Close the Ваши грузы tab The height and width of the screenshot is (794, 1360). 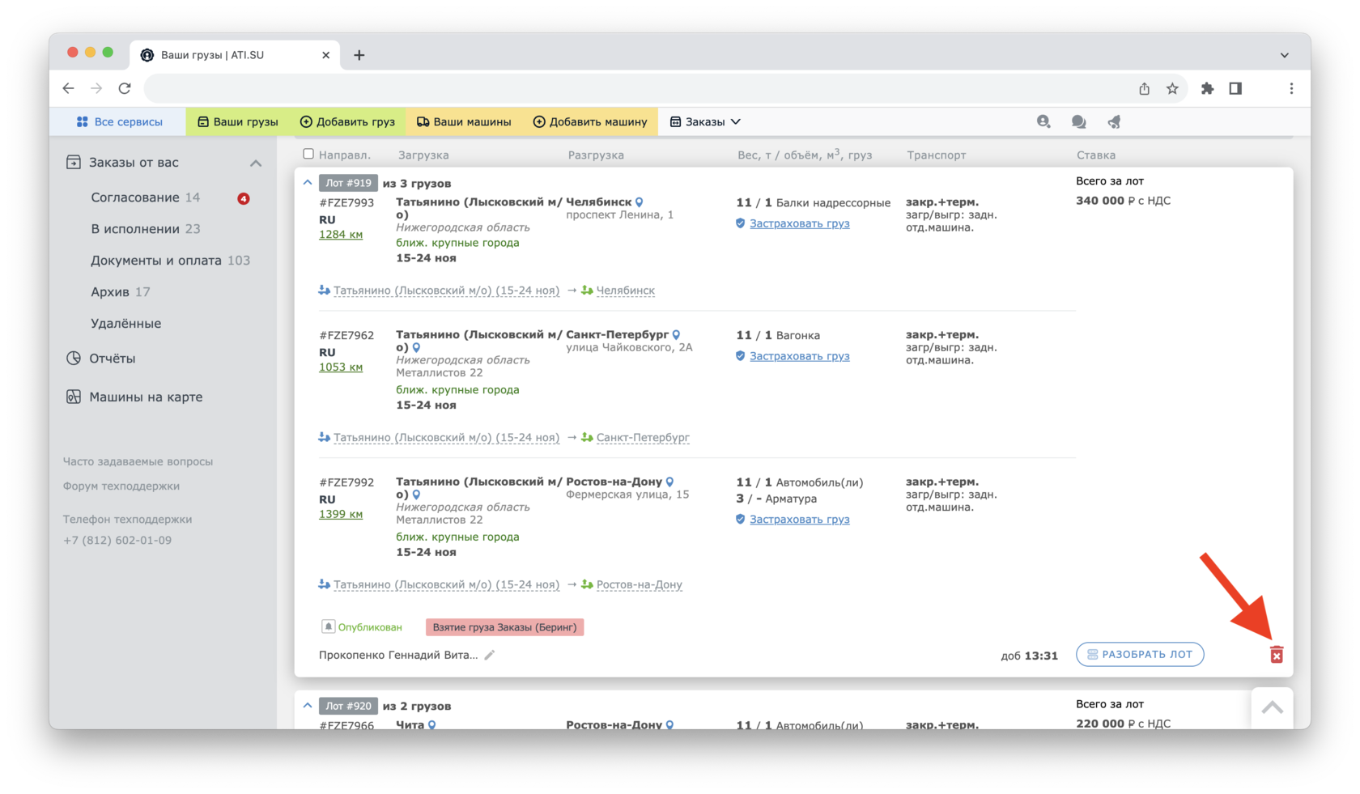tap(325, 55)
